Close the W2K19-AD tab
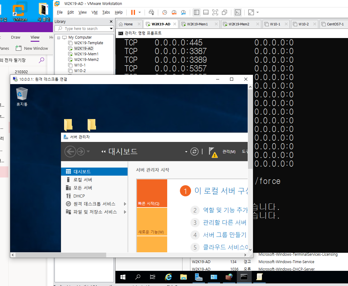 [x=175, y=24]
